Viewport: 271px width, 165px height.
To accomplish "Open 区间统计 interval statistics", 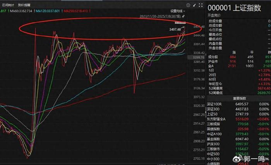I will point(8,5).
